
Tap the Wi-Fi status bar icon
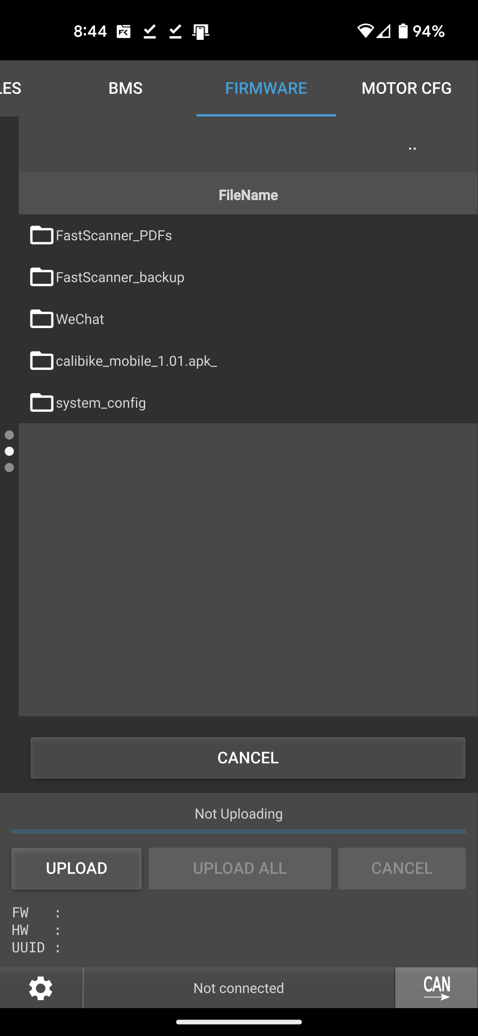point(366,31)
